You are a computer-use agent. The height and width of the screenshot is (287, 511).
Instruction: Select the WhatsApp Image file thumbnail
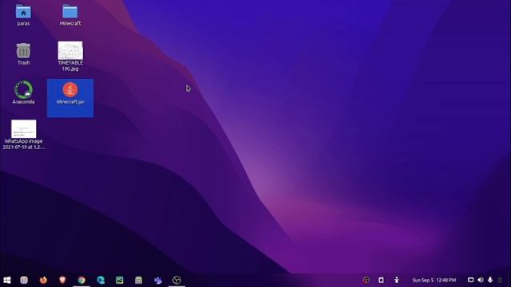pos(24,129)
